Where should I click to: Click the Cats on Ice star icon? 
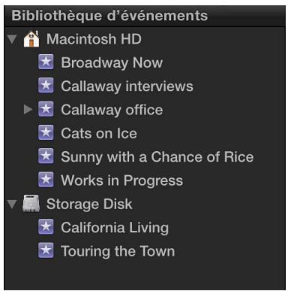[x=46, y=132]
